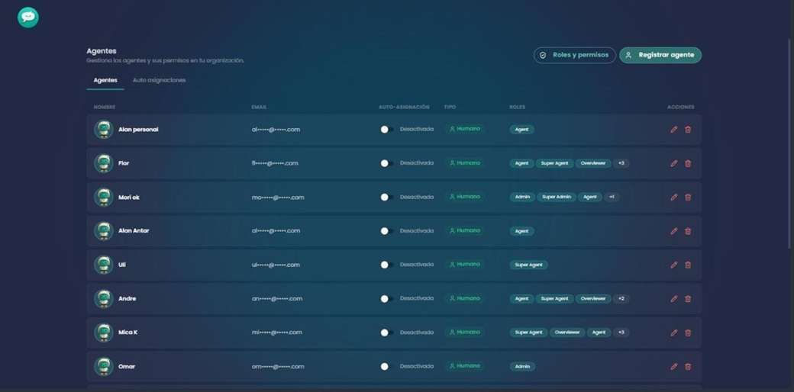Edit agent Alan personal with pencil icon
Viewport: 794px width, 392px height.
click(x=673, y=130)
